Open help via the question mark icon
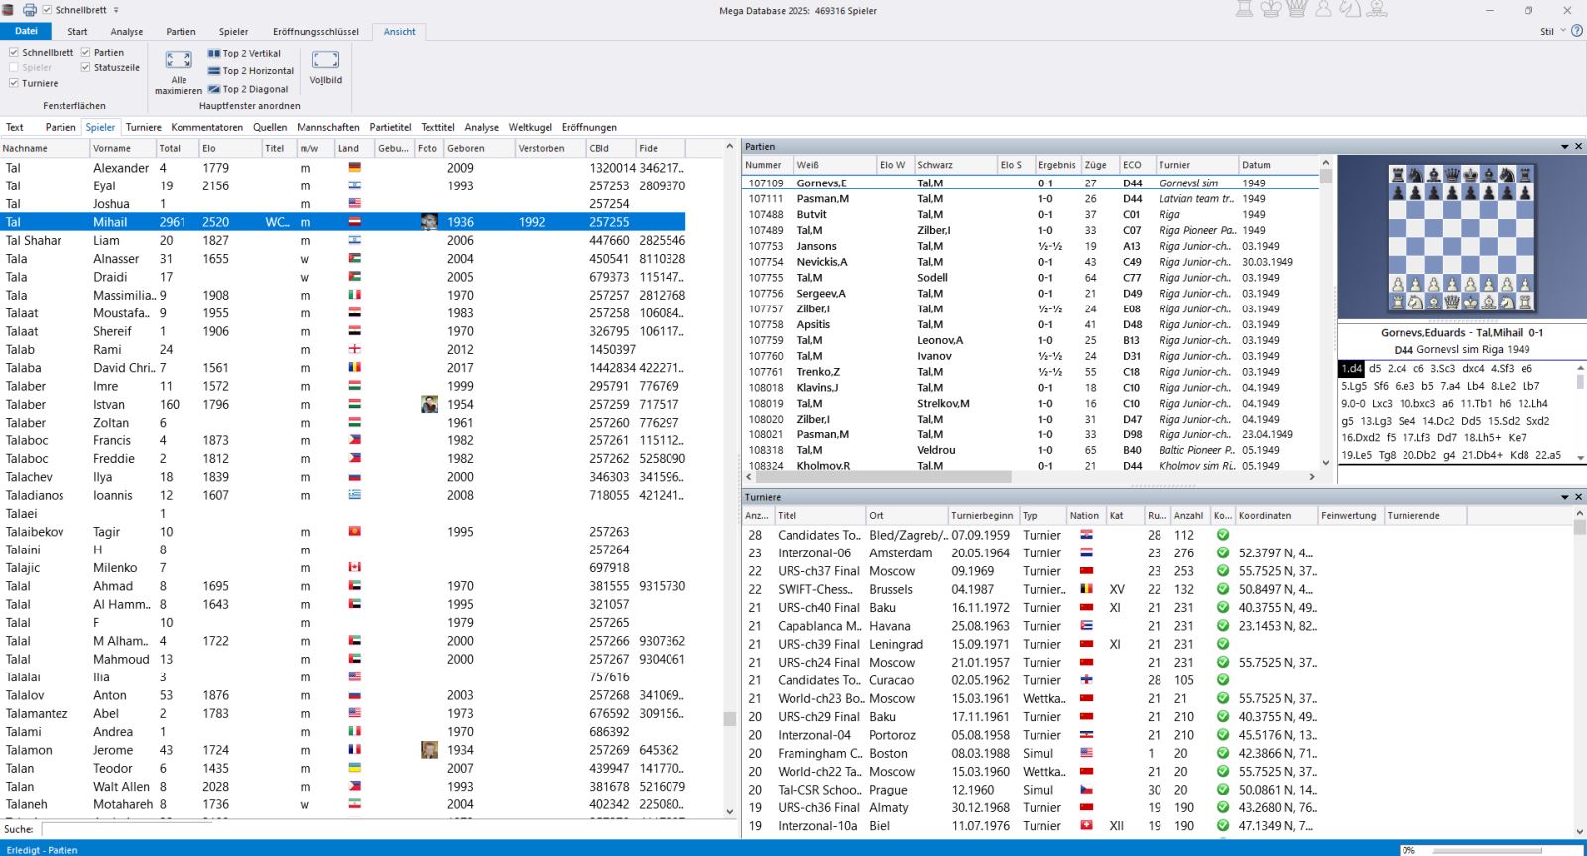 (x=1577, y=31)
